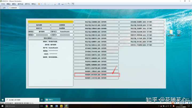This screenshot has height=108, width=192.
Task: Open the Recycle Bin on the desktop
Action: point(179,32)
